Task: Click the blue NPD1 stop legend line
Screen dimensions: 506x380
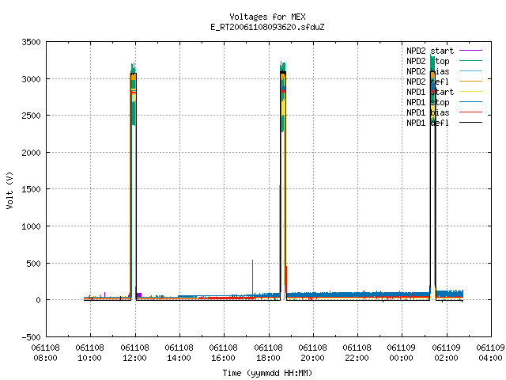Action: click(x=470, y=102)
